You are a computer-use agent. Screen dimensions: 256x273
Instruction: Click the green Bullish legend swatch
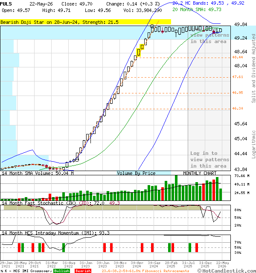61,271
